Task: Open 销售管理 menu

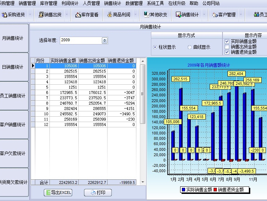Action: tap(27, 3)
